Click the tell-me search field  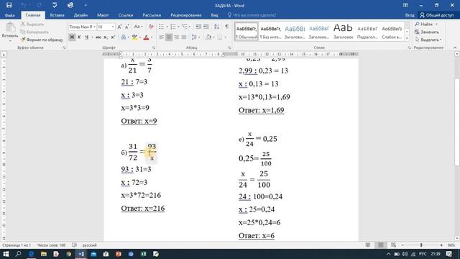pyautogui.click(x=252, y=15)
